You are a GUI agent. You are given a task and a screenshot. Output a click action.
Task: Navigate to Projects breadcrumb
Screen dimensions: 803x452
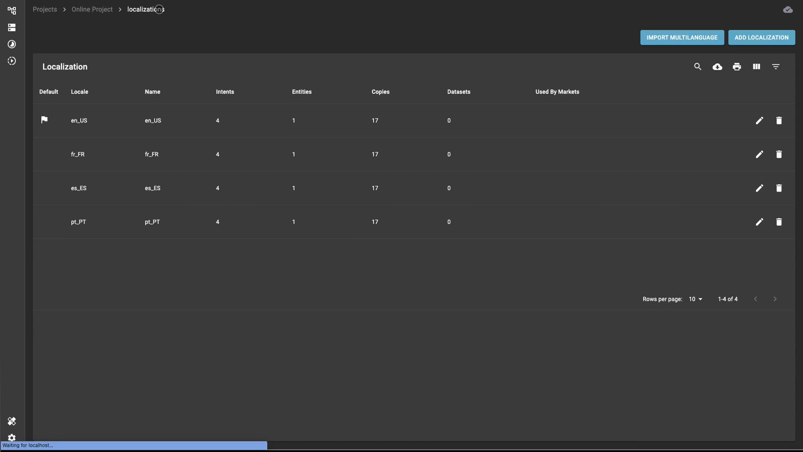[45, 9]
